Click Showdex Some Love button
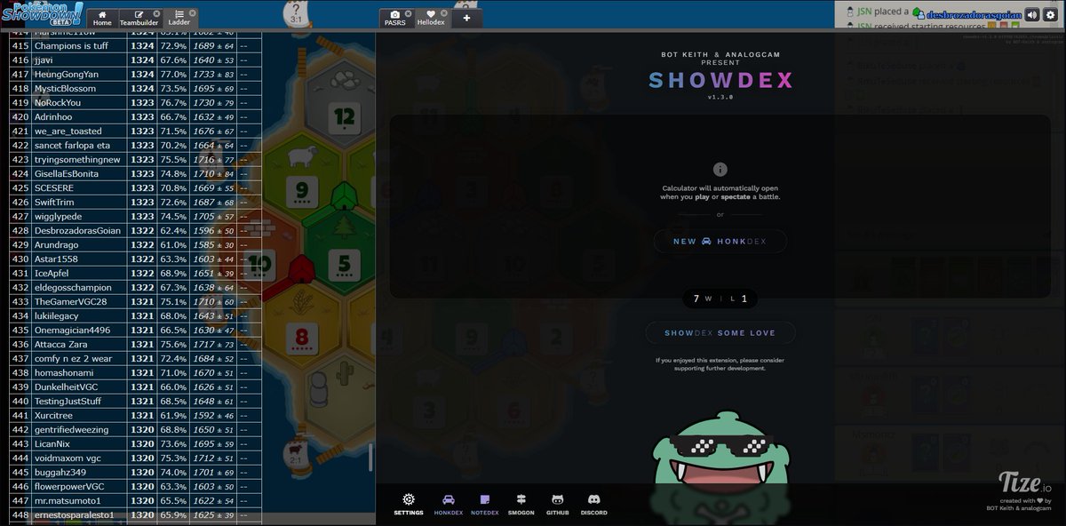Screen dimensions: 1066x526 (x=720, y=333)
